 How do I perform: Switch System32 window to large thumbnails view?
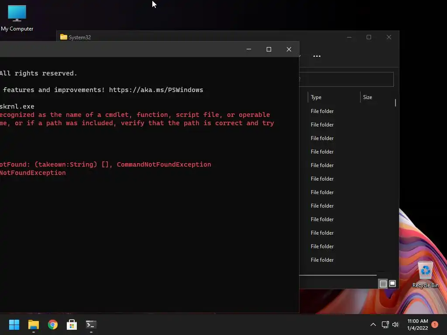[x=392, y=284]
